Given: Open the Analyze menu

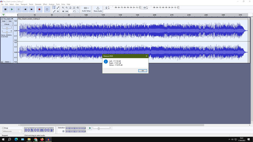Looking at the screenshot, I should tap(52, 4).
